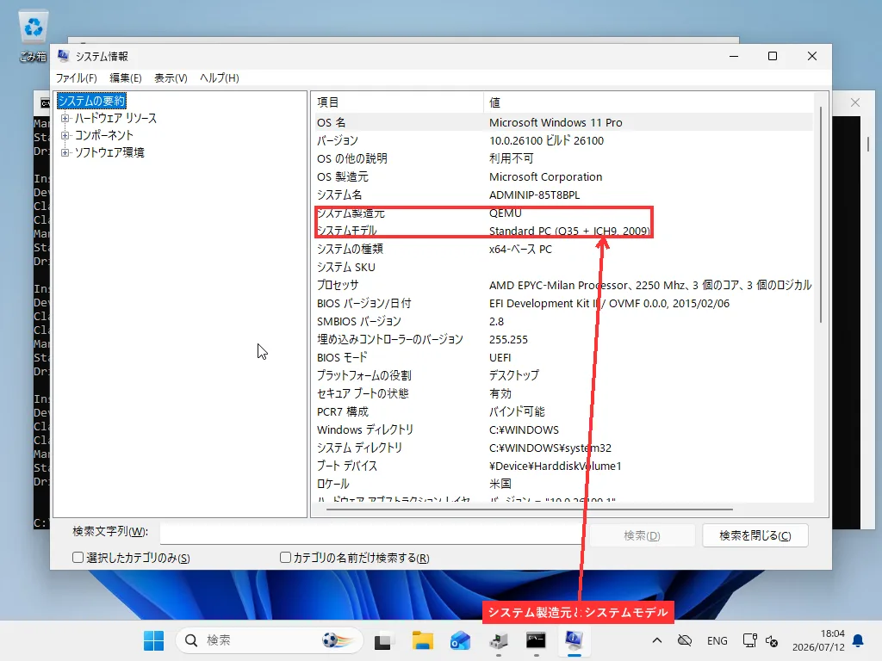This screenshot has width=882, height=661.
Task: Open the installer app icon on taskbar
Action: [499, 640]
